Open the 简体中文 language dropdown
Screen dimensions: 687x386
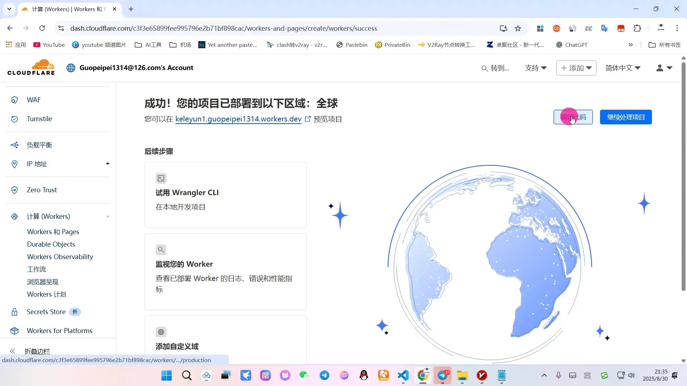[x=623, y=68]
